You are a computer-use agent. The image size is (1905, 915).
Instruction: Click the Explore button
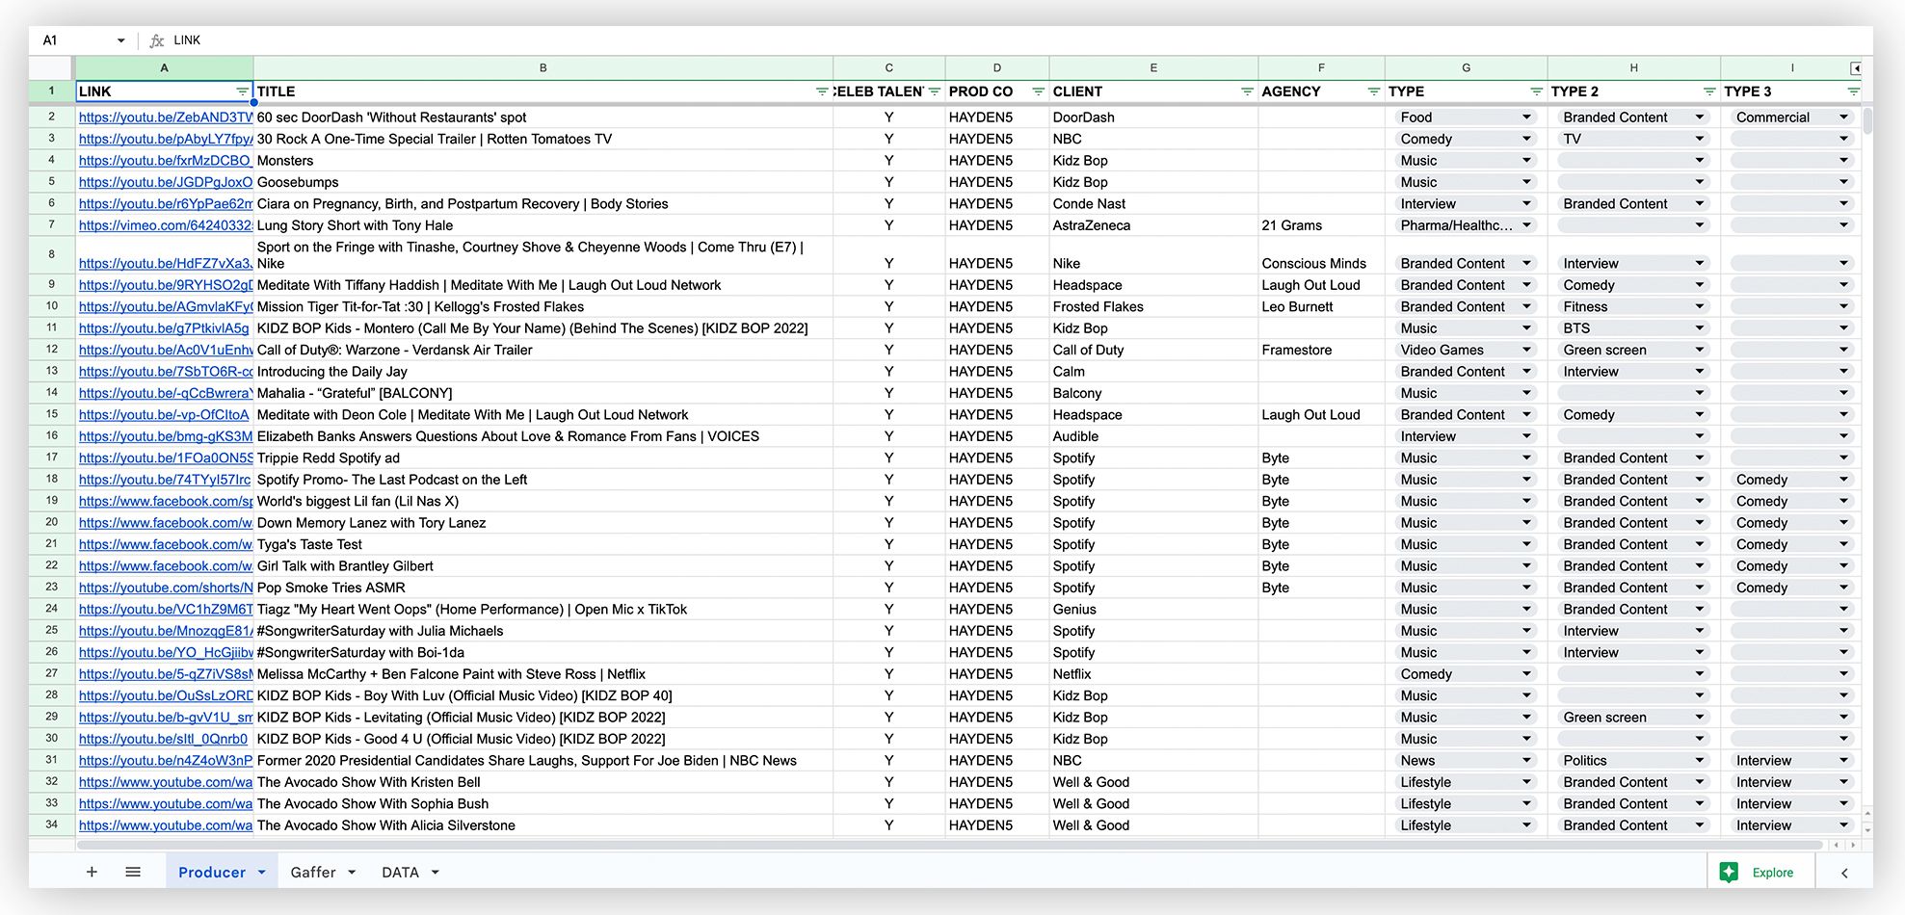[1759, 872]
